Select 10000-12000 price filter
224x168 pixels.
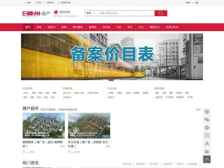[x=93, y=93]
